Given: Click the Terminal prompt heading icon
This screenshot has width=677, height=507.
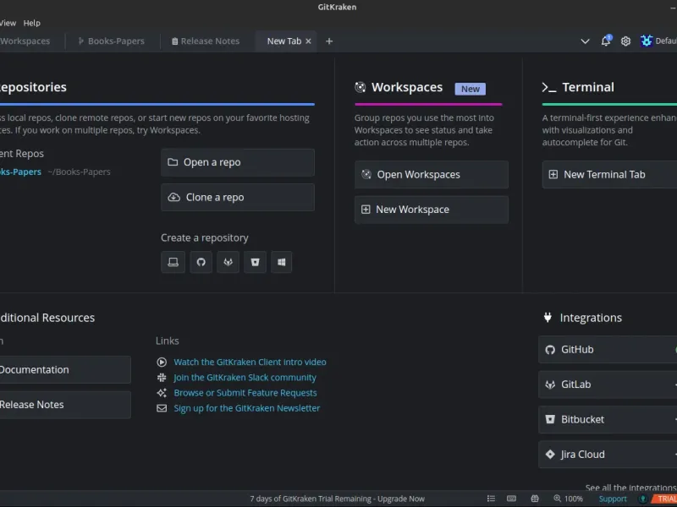Looking at the screenshot, I should coord(549,88).
